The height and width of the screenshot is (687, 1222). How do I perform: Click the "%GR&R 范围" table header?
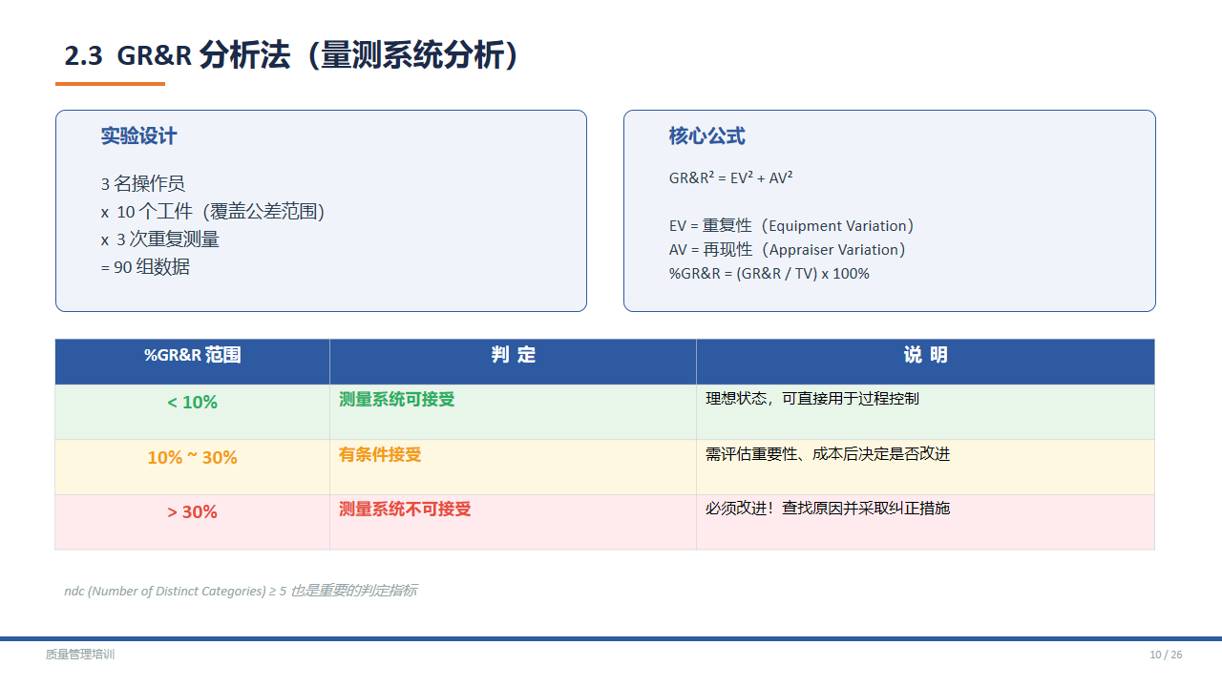tap(192, 356)
